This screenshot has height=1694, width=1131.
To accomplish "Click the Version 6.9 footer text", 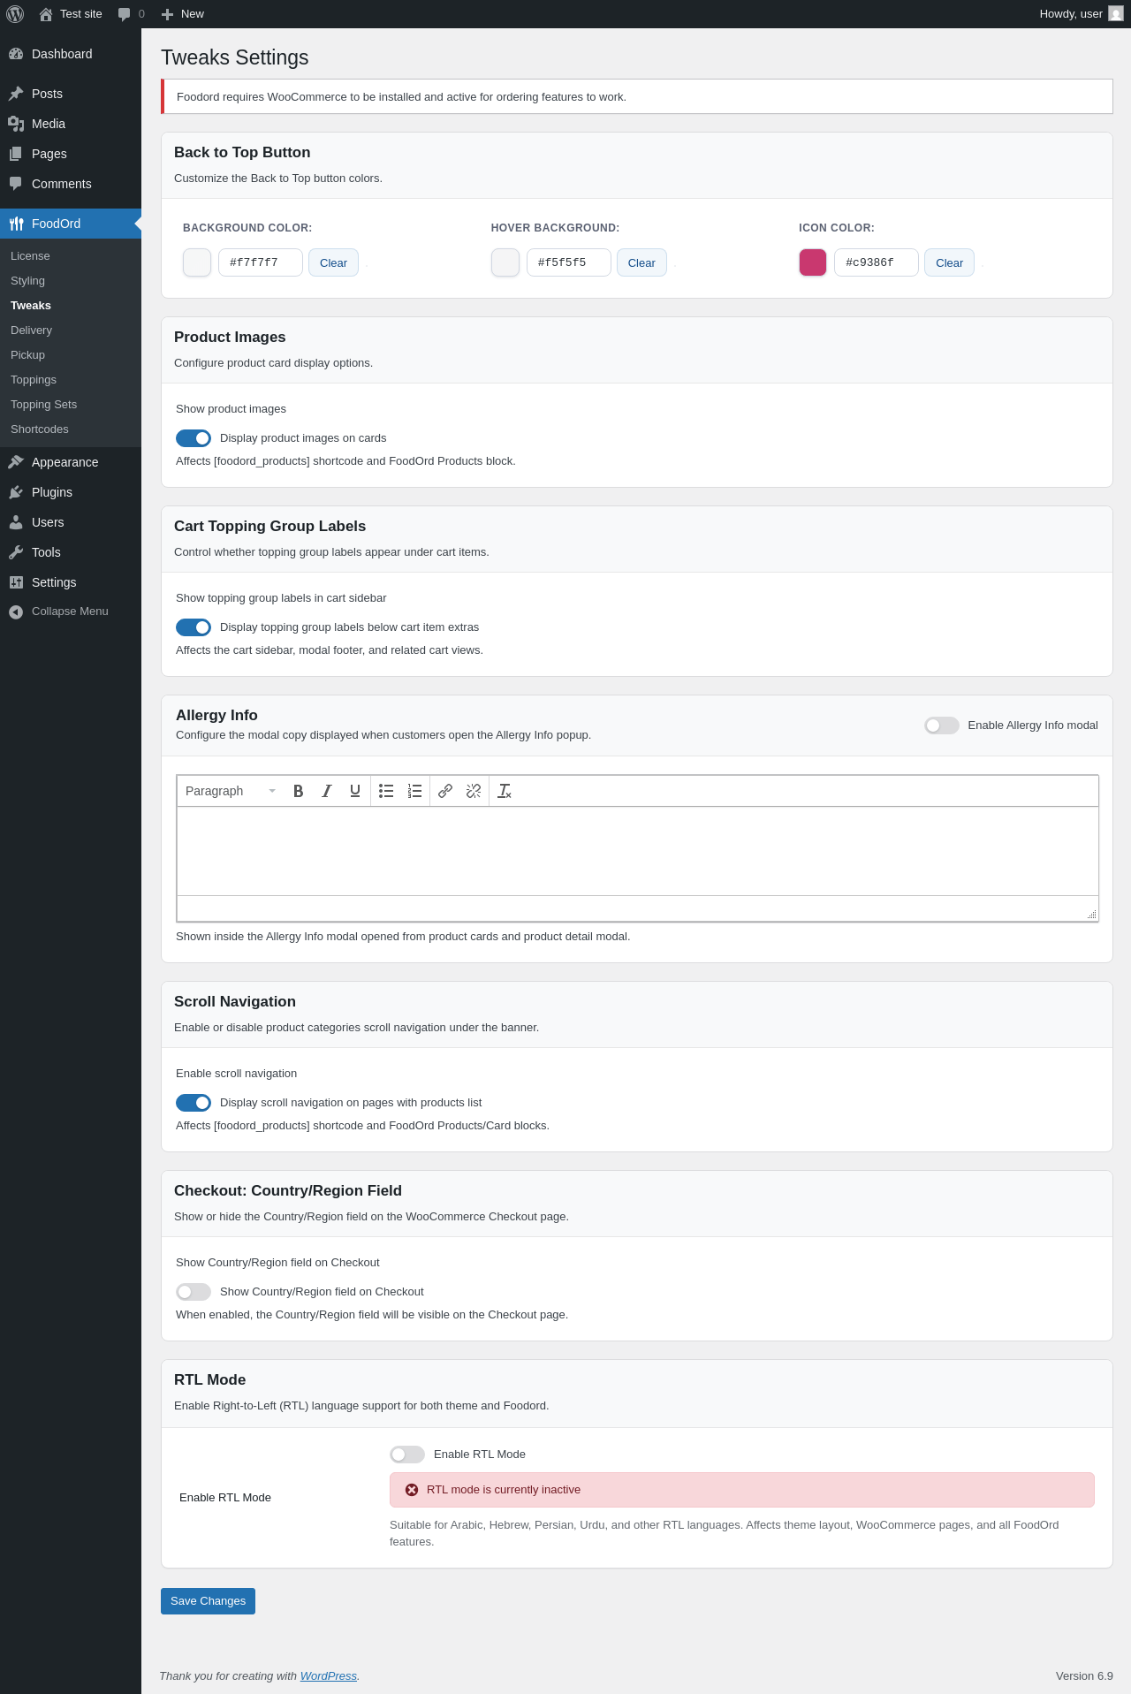I will [1084, 1676].
